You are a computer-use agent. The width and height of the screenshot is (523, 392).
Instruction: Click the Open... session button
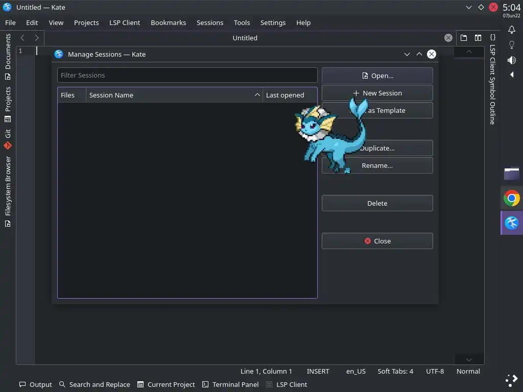(377, 76)
